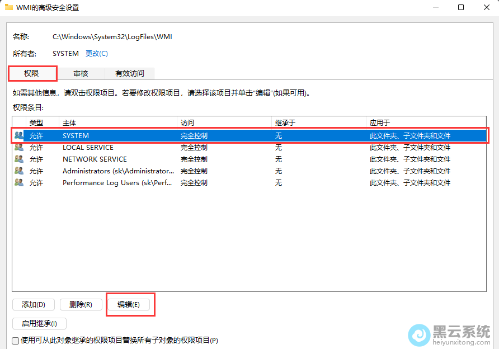The width and height of the screenshot is (499, 349).
Task: Click the 启用继承(I) button
Action: (x=39, y=323)
